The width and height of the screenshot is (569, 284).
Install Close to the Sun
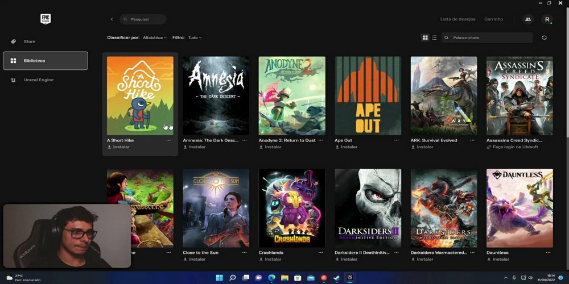pyautogui.click(x=194, y=260)
